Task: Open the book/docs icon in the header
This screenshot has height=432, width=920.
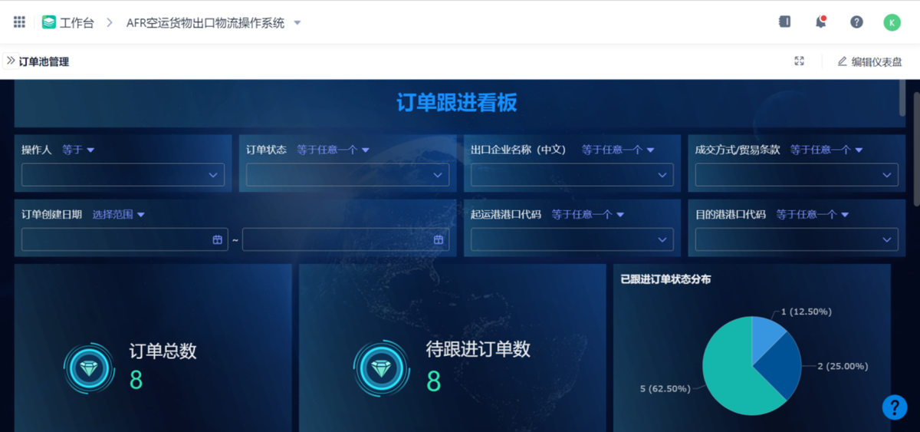Action: pos(784,22)
